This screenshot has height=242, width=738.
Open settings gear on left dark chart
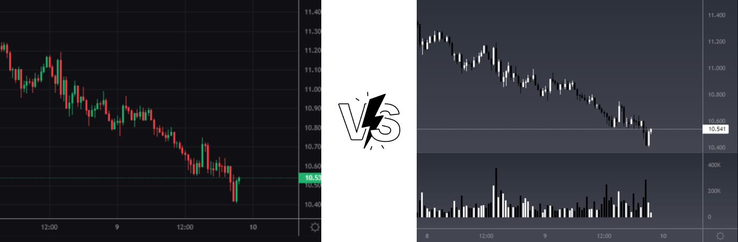315,228
